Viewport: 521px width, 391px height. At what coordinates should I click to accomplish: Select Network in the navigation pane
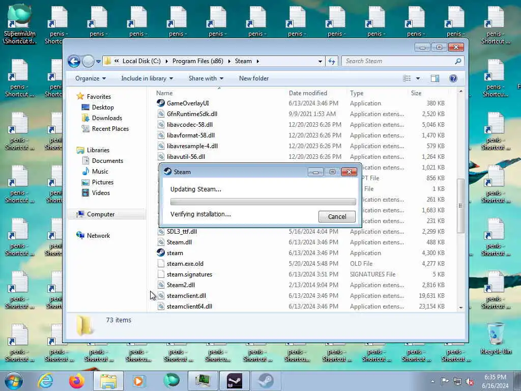[x=94, y=236]
